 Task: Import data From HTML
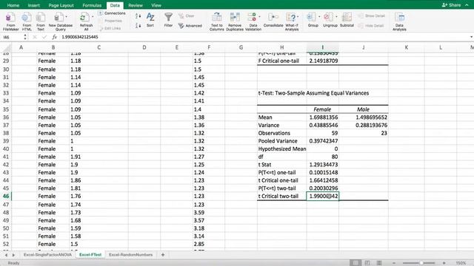click(x=27, y=21)
